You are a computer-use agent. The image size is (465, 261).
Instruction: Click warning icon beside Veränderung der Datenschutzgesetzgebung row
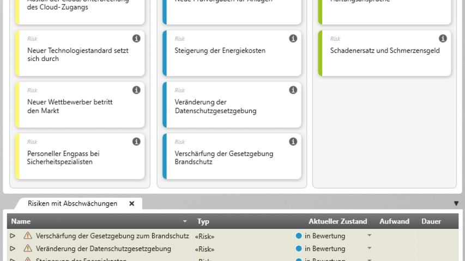(28, 248)
